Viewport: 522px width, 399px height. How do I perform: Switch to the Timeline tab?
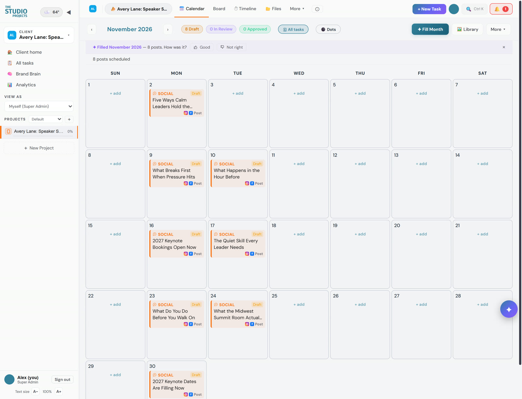coord(245,9)
